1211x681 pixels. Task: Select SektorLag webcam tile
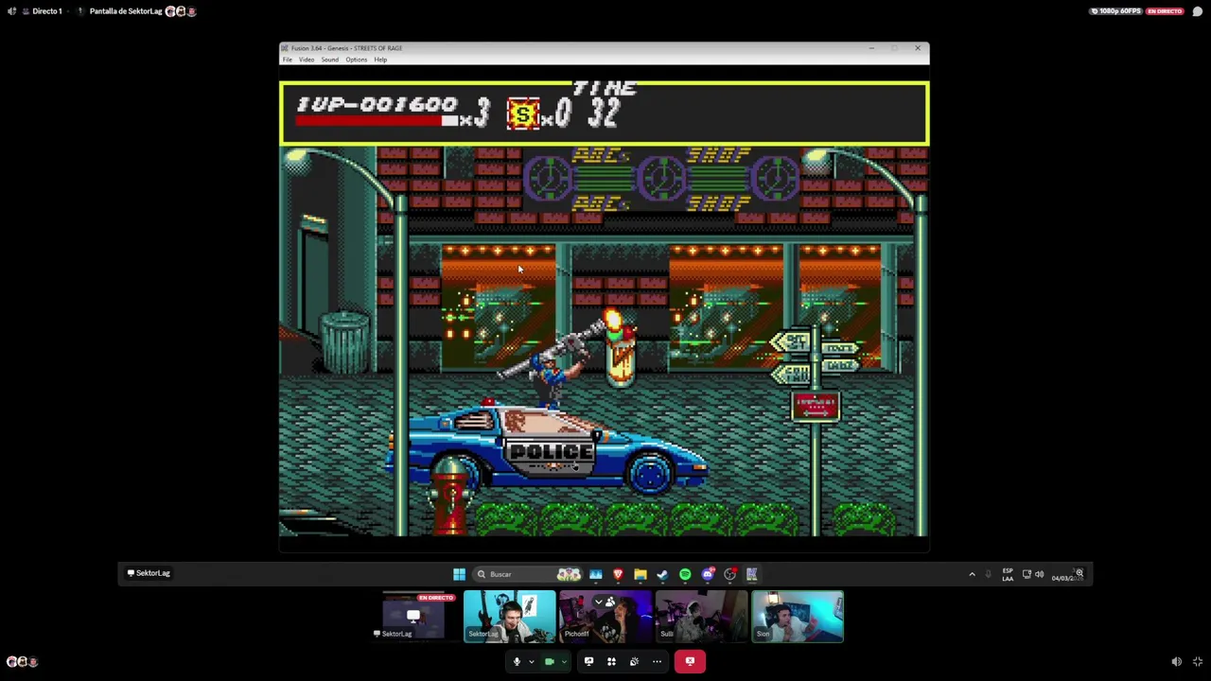point(509,617)
